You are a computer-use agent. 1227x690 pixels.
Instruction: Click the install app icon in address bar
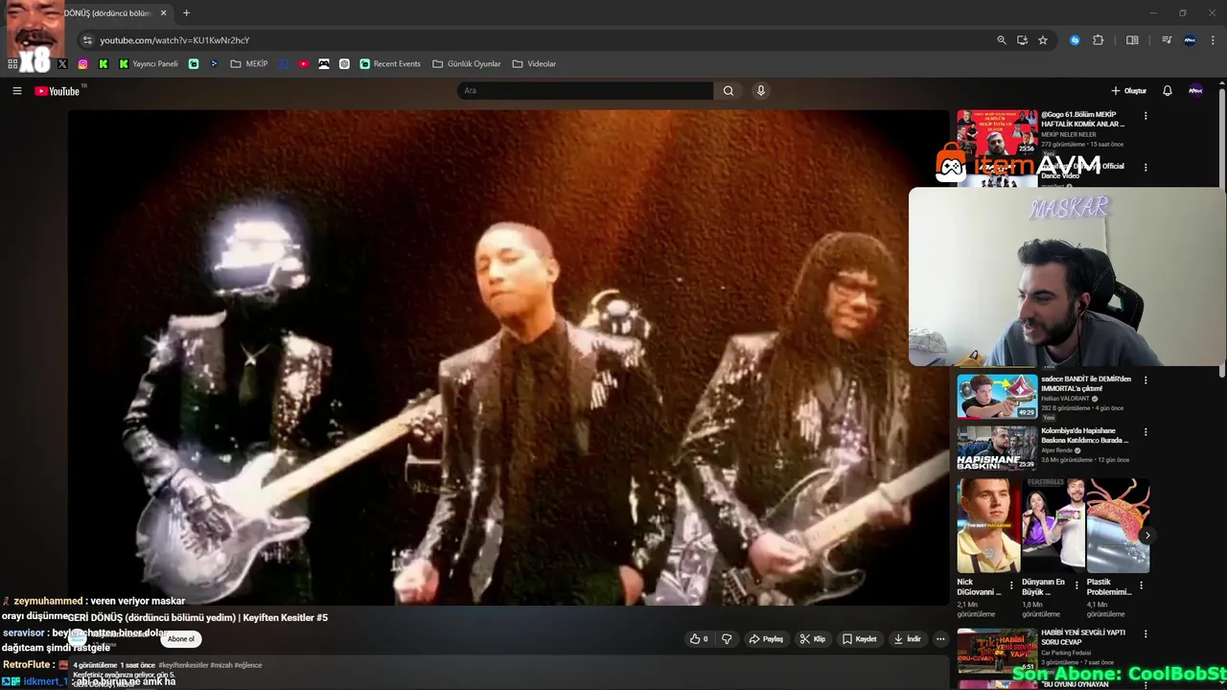click(1022, 40)
